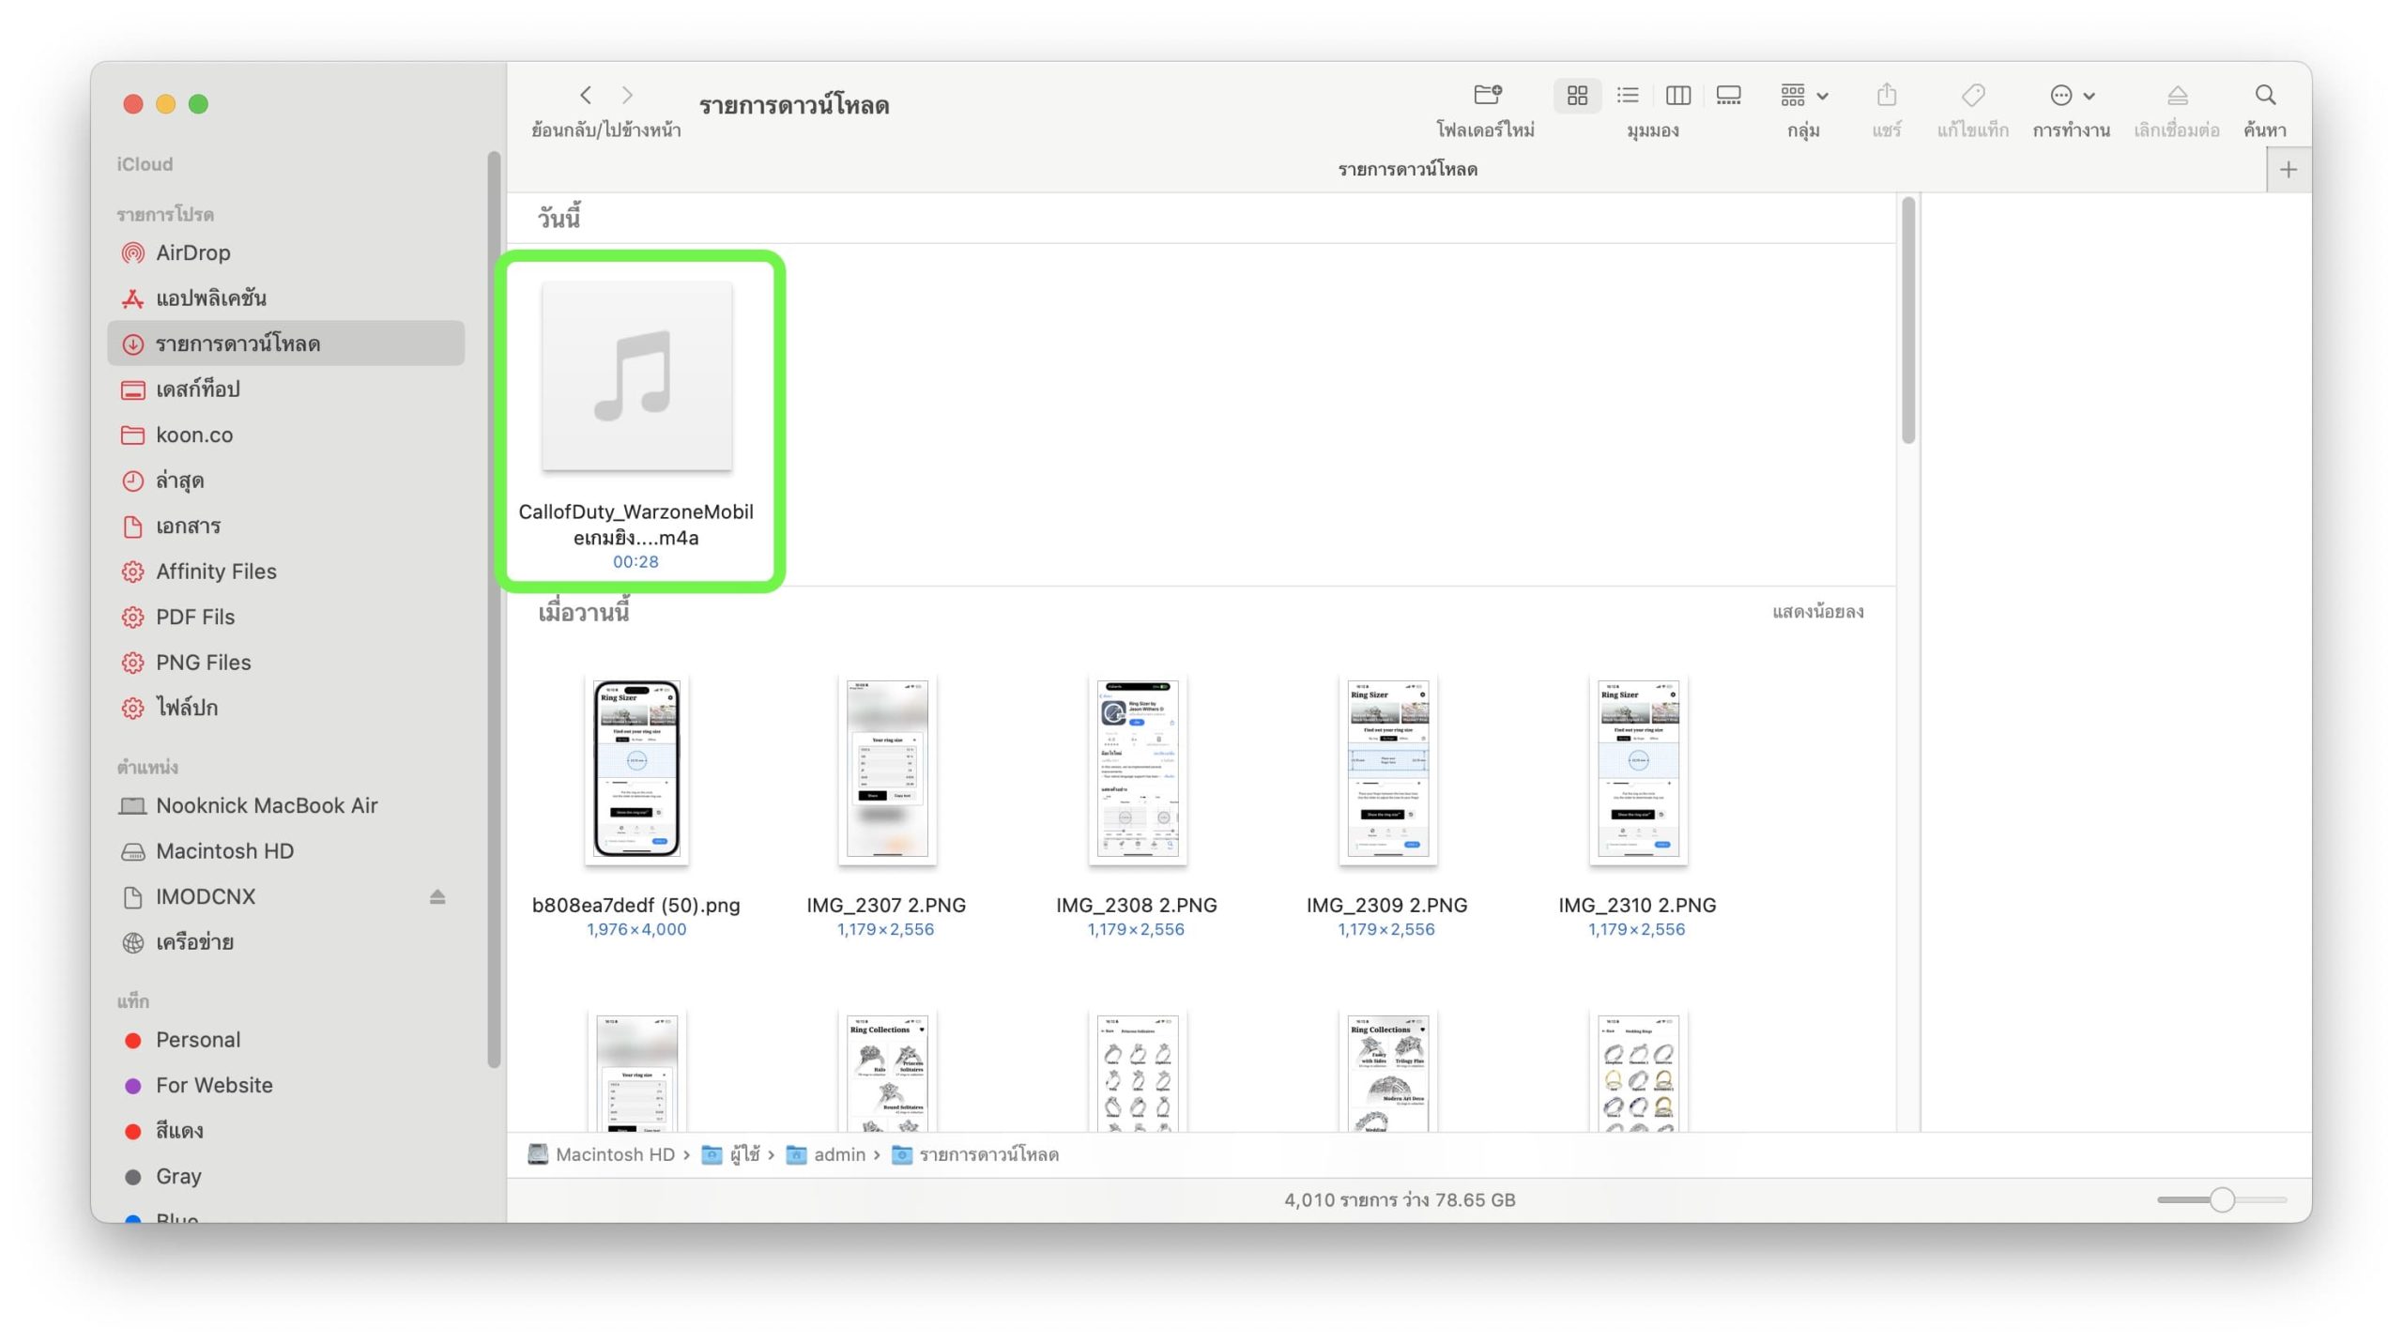Viewport: 2403px width, 1343px height.
Task: Click the icon size slider
Action: [x=2221, y=1199]
